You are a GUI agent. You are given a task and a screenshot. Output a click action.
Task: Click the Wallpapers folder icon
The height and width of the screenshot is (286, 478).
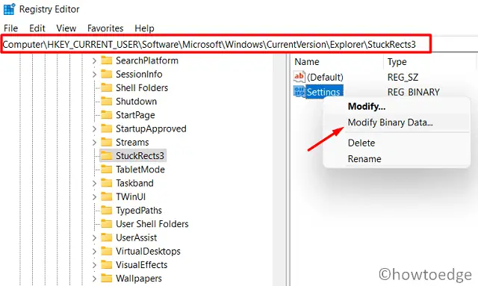(106, 279)
